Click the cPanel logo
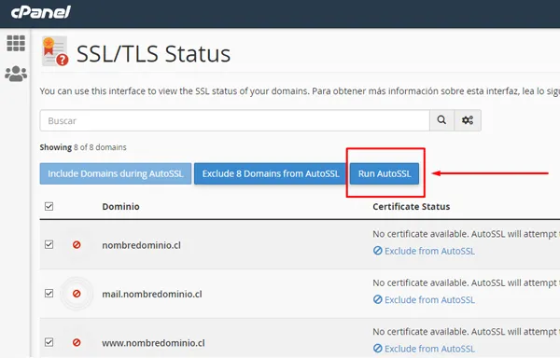This screenshot has height=358, width=560. [x=41, y=12]
